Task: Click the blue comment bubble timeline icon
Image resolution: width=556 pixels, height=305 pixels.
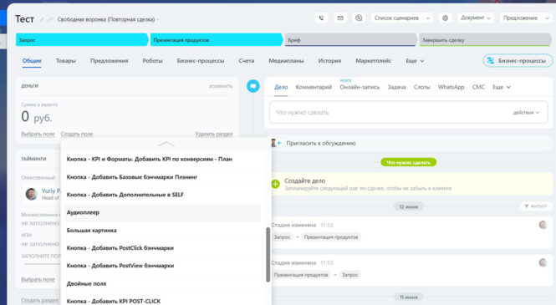Action: pos(253,86)
